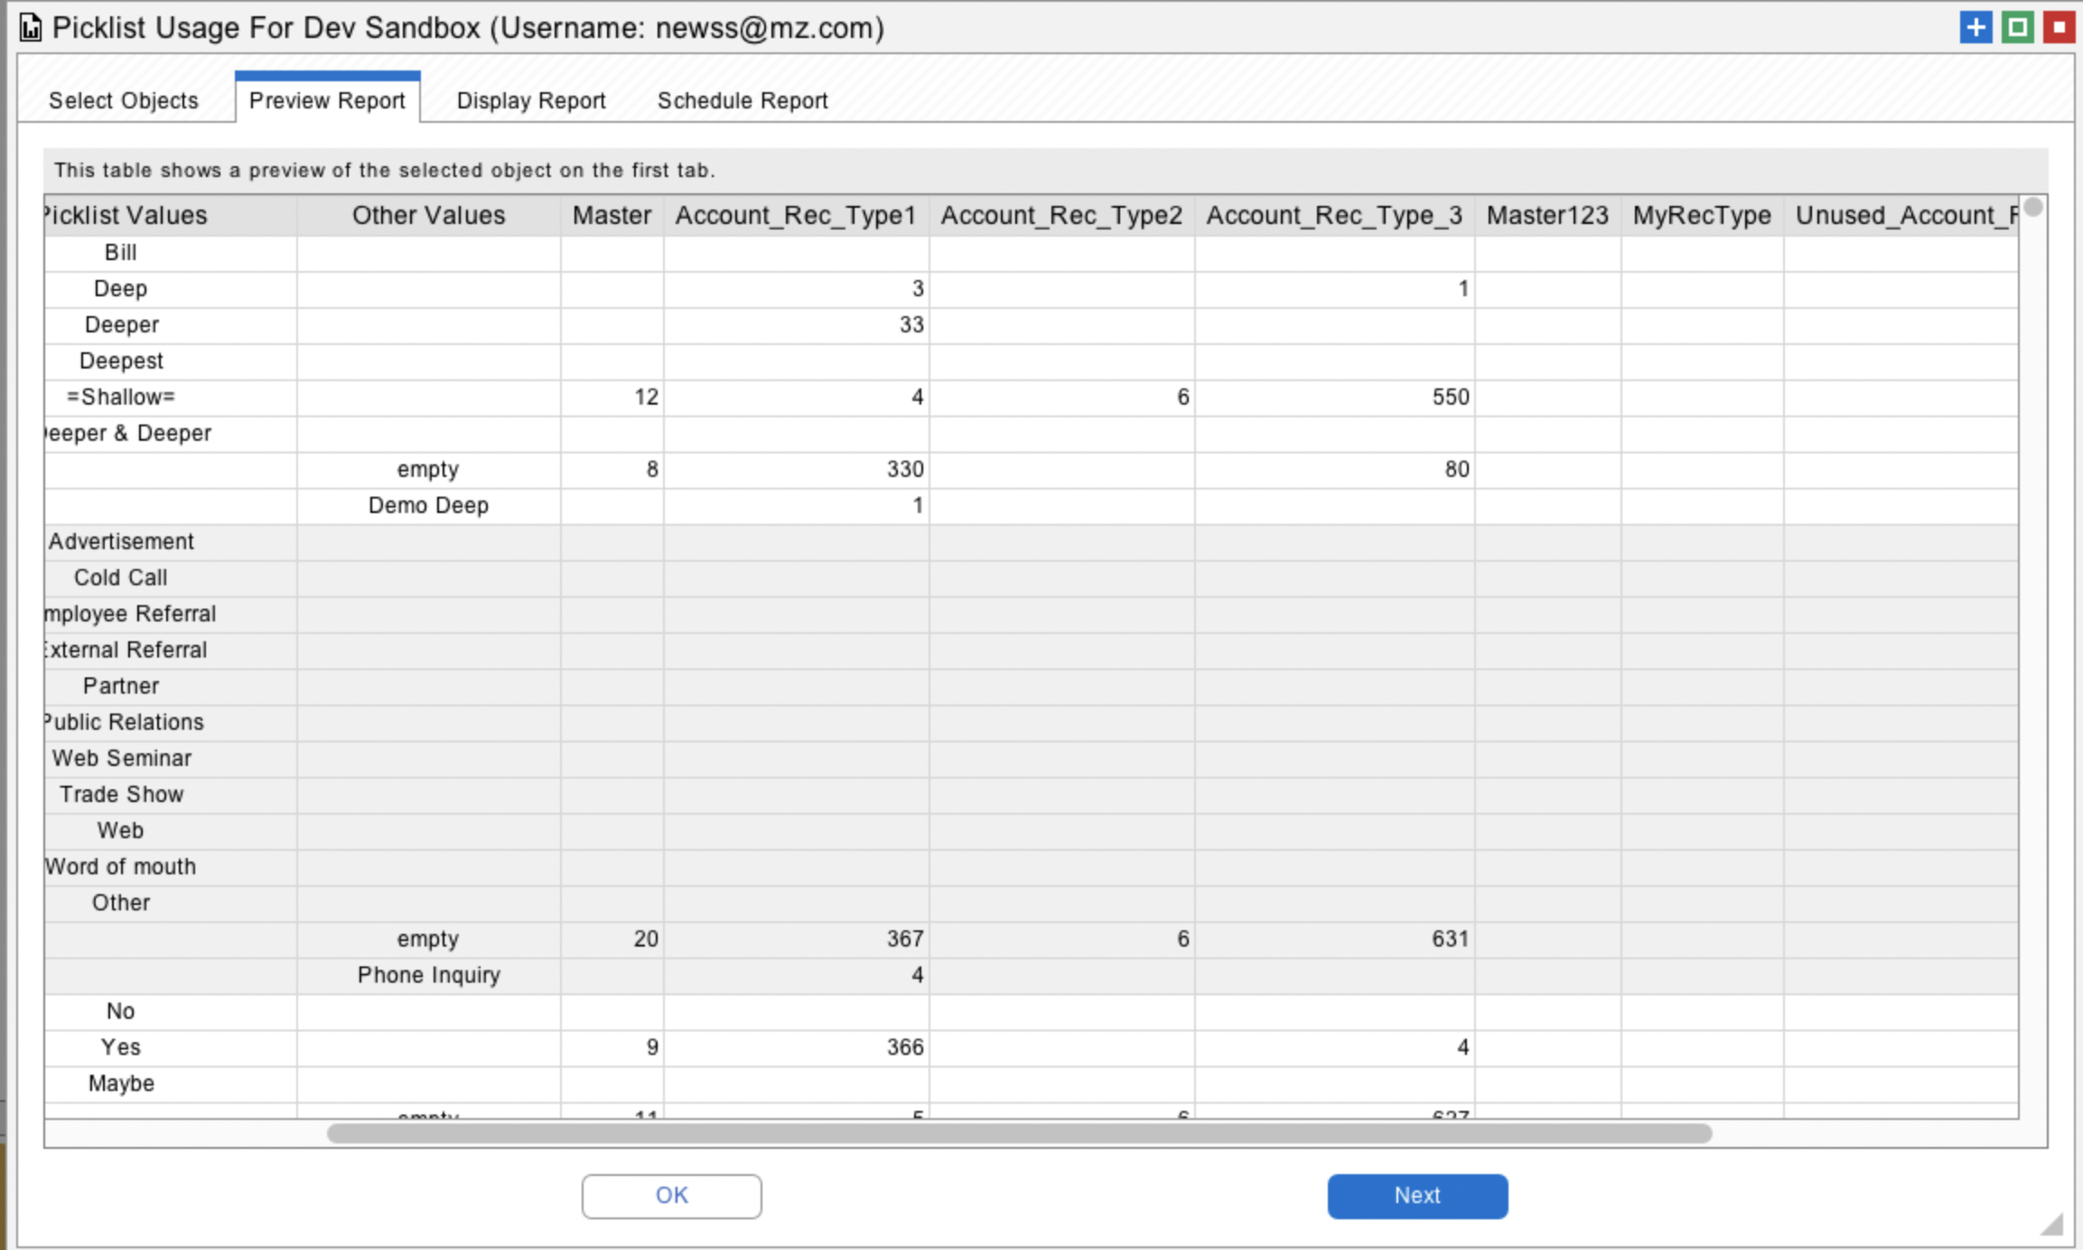The image size is (2083, 1250).
Task: Click the horizontal scrollbar thumb
Action: pos(1019,1133)
